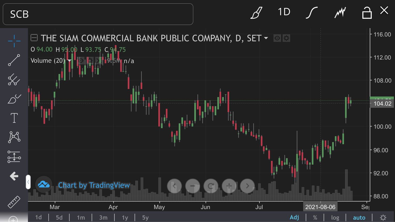Collapse the left drawing toolbar handle
The width and height of the screenshot is (395, 222).
pyautogui.click(x=28, y=182)
